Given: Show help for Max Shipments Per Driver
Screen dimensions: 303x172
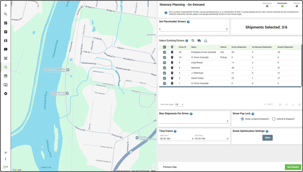Looking at the screenshot, I should pyautogui.click(x=191, y=114).
